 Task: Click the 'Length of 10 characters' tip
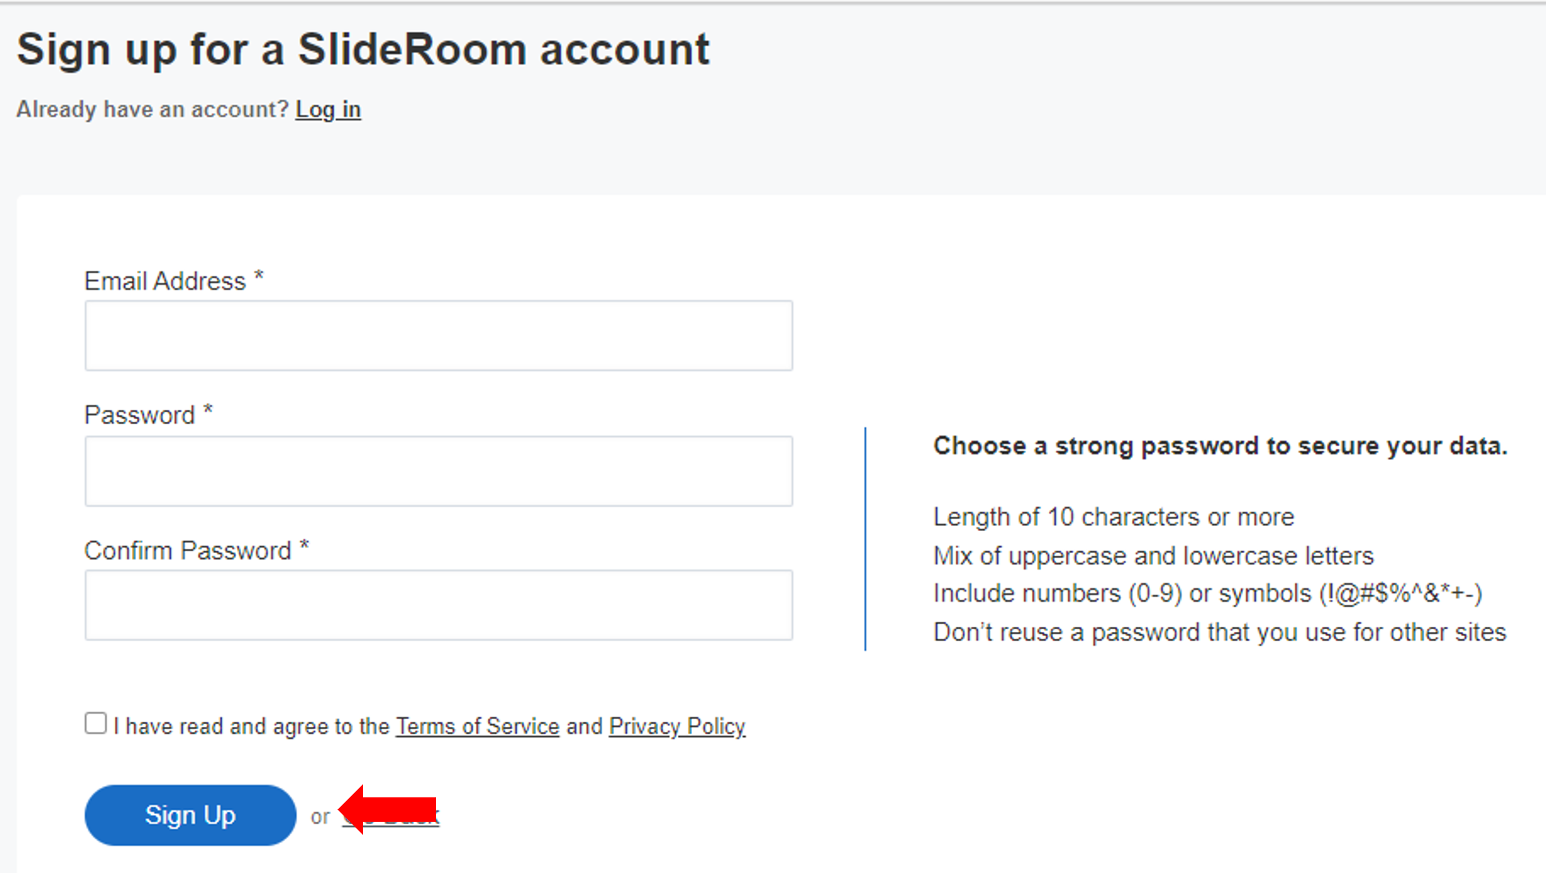pos(1113,517)
